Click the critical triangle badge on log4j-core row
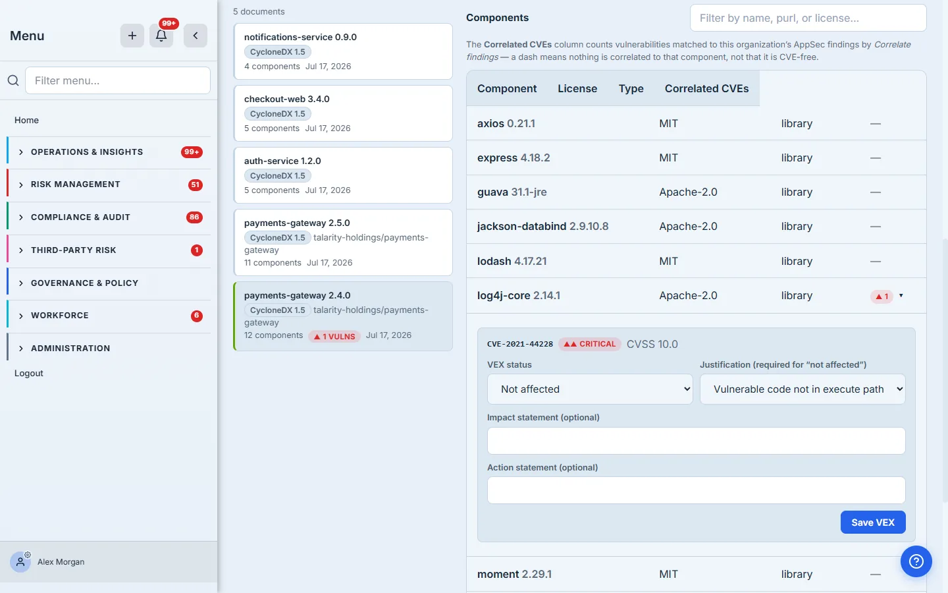The image size is (948, 593). pyautogui.click(x=882, y=296)
